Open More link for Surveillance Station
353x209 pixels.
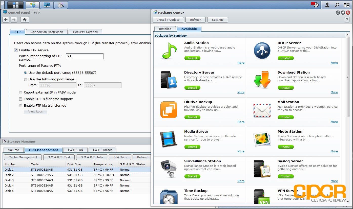pos(241,181)
